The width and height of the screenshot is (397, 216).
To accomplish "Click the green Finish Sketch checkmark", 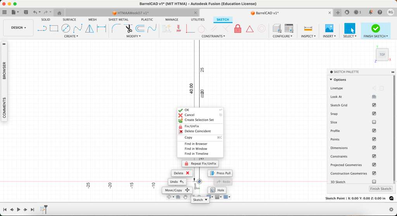I will (375, 28).
